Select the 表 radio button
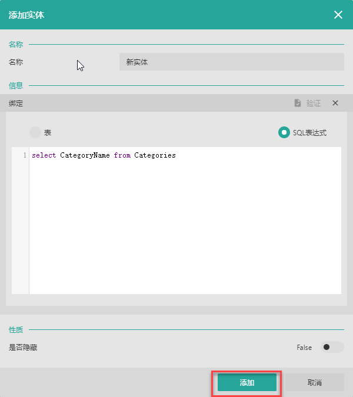This screenshot has height=397, width=353. click(35, 132)
